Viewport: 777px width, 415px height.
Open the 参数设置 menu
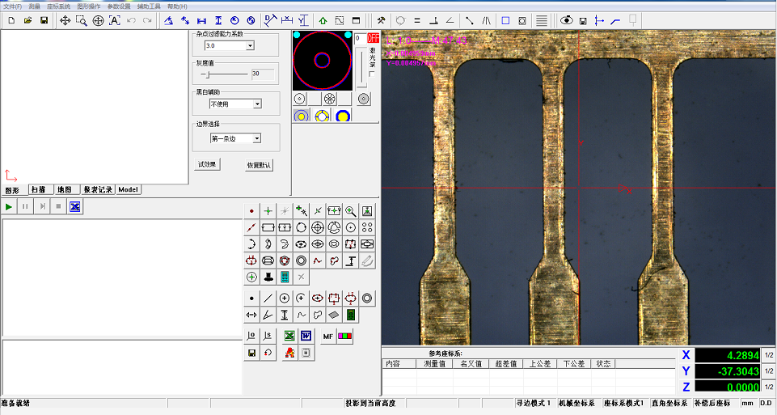tap(119, 6)
